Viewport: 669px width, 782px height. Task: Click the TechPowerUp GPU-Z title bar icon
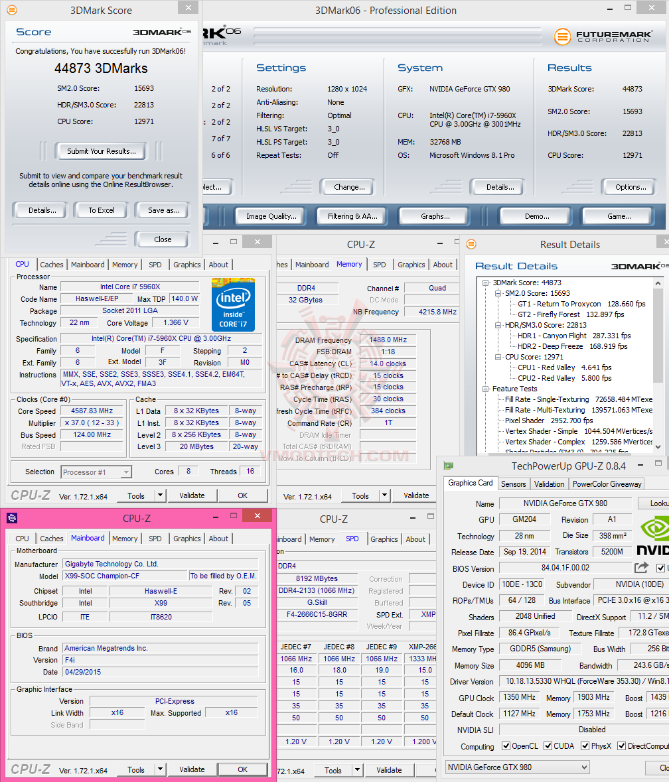(449, 466)
